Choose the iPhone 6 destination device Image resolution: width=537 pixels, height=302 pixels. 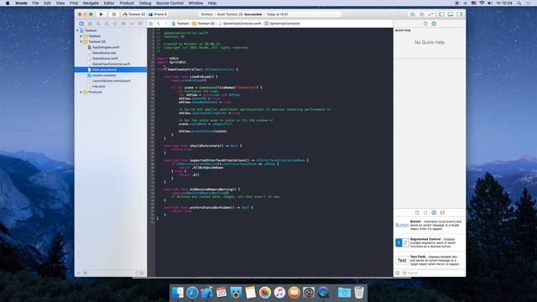(x=158, y=14)
